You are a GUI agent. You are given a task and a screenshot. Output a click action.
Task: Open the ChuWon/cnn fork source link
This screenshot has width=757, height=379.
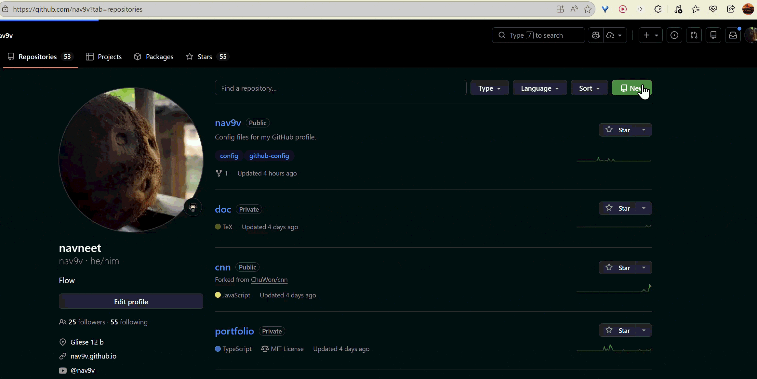(269, 280)
